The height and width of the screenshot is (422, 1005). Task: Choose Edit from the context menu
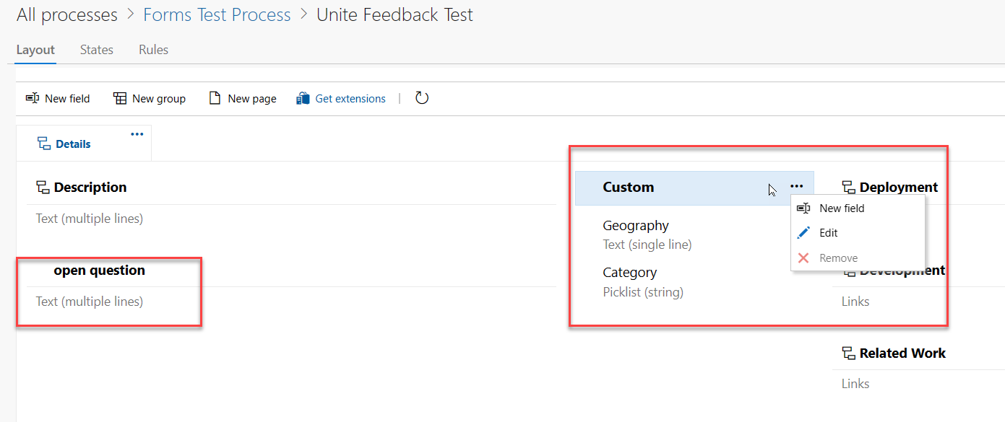828,233
